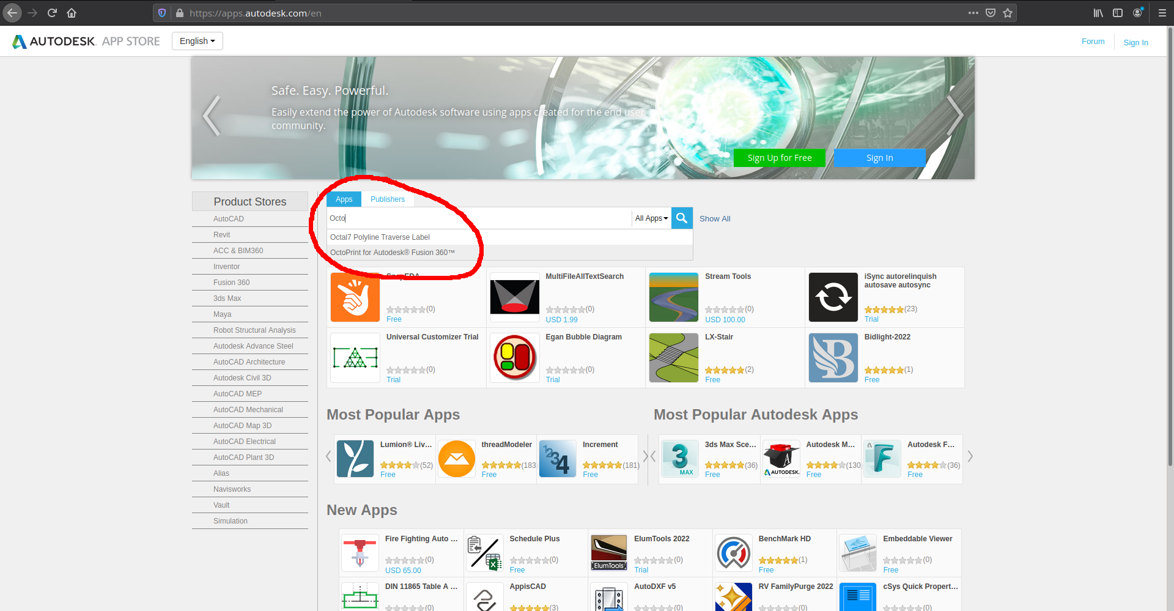This screenshot has width=1174, height=611.
Task: Open the Library icon in the toolbar
Action: [x=1098, y=13]
